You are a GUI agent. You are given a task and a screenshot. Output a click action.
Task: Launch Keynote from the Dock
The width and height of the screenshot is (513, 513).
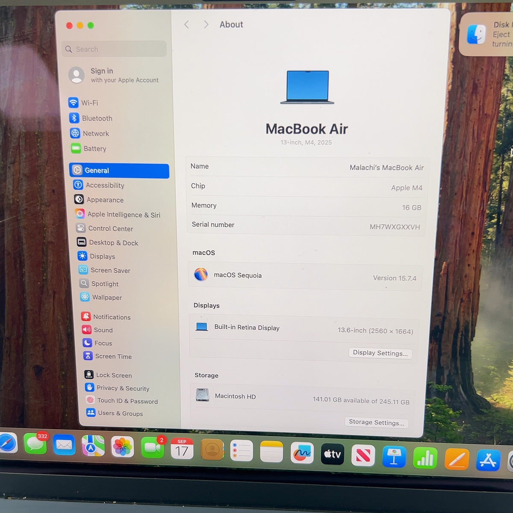tap(394, 457)
